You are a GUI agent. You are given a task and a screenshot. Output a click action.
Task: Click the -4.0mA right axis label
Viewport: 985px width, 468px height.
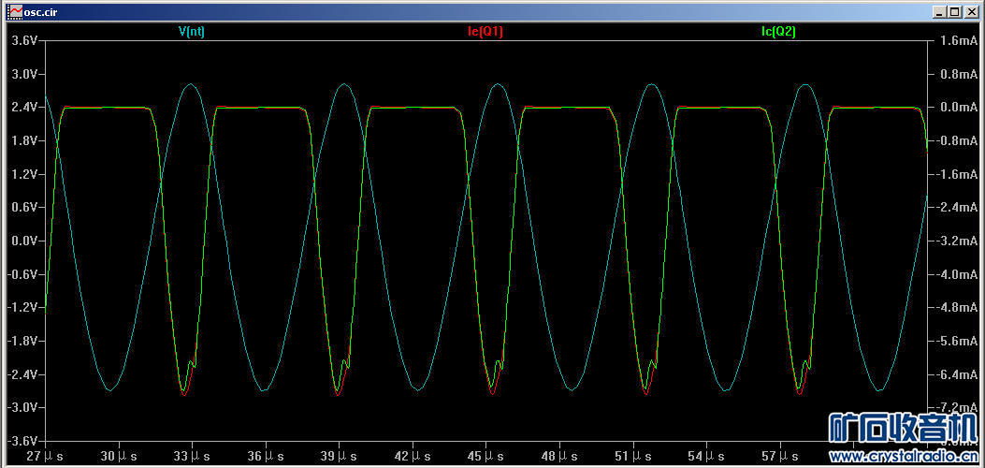point(955,274)
